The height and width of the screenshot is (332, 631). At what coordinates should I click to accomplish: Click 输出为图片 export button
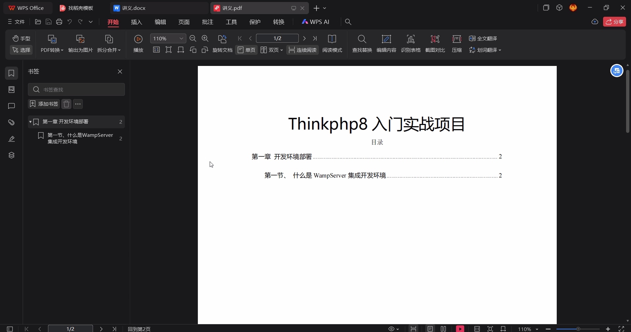(x=81, y=44)
